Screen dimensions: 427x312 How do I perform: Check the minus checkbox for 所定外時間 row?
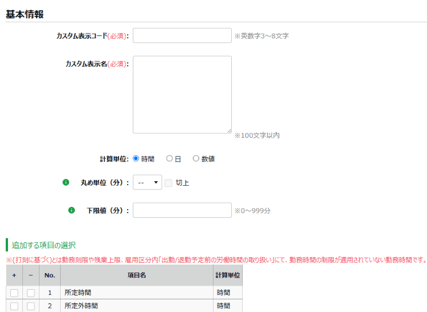click(31, 306)
